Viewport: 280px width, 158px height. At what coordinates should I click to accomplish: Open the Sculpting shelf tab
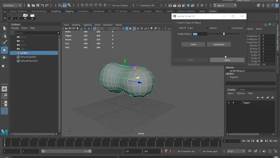[x=56, y=11]
